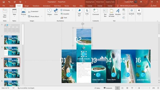
Task: Select slide 3 thumbnail
Action: pyautogui.click(x=12, y=51)
